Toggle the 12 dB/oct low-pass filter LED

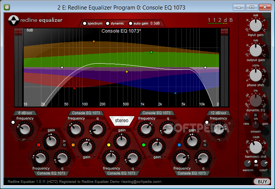[x=207, y=122]
